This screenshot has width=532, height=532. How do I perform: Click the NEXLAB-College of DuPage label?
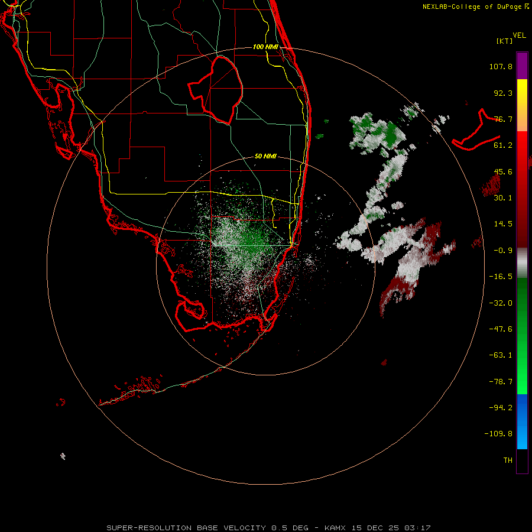(476, 7)
